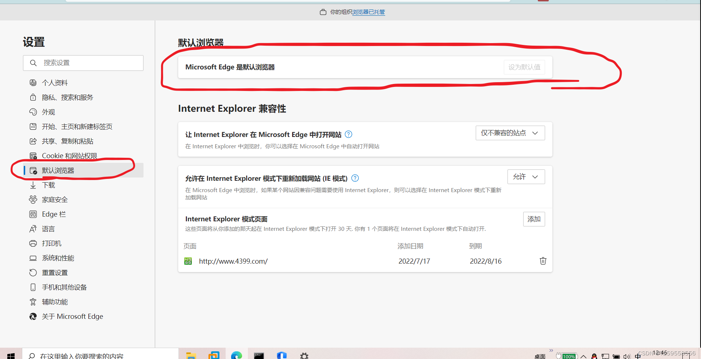Click the 添加 button for IE mode pages
The height and width of the screenshot is (359, 701).
(x=534, y=219)
